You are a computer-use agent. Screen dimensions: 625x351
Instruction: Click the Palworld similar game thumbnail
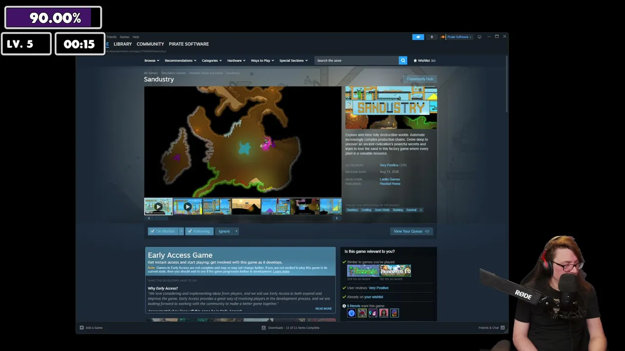pos(395,271)
